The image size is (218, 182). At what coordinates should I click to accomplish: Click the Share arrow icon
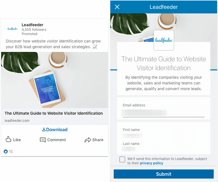88,140
